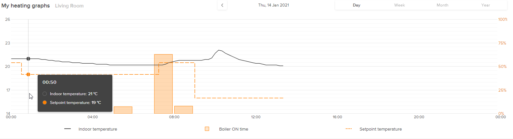Switch to the Day view tab

point(357,5)
